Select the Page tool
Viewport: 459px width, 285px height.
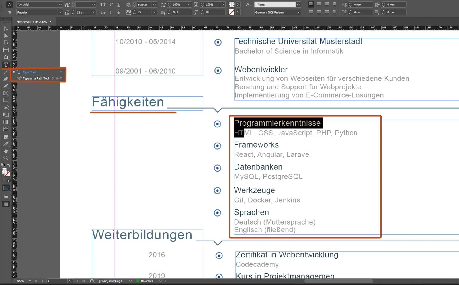tap(6, 43)
